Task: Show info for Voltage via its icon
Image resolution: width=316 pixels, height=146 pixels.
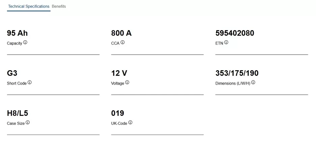Action: [x=127, y=83]
